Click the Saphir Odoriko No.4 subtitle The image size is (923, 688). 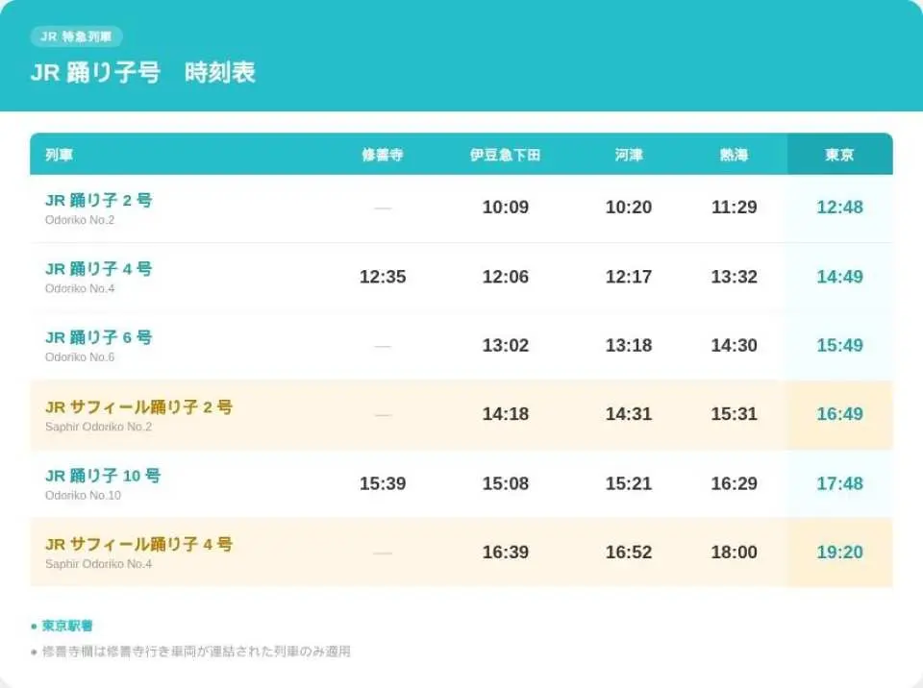click(x=98, y=564)
